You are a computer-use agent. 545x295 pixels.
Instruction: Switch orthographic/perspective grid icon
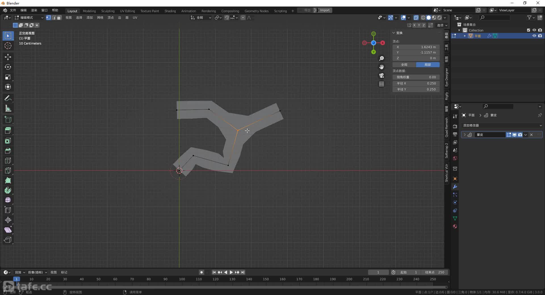coord(381,84)
